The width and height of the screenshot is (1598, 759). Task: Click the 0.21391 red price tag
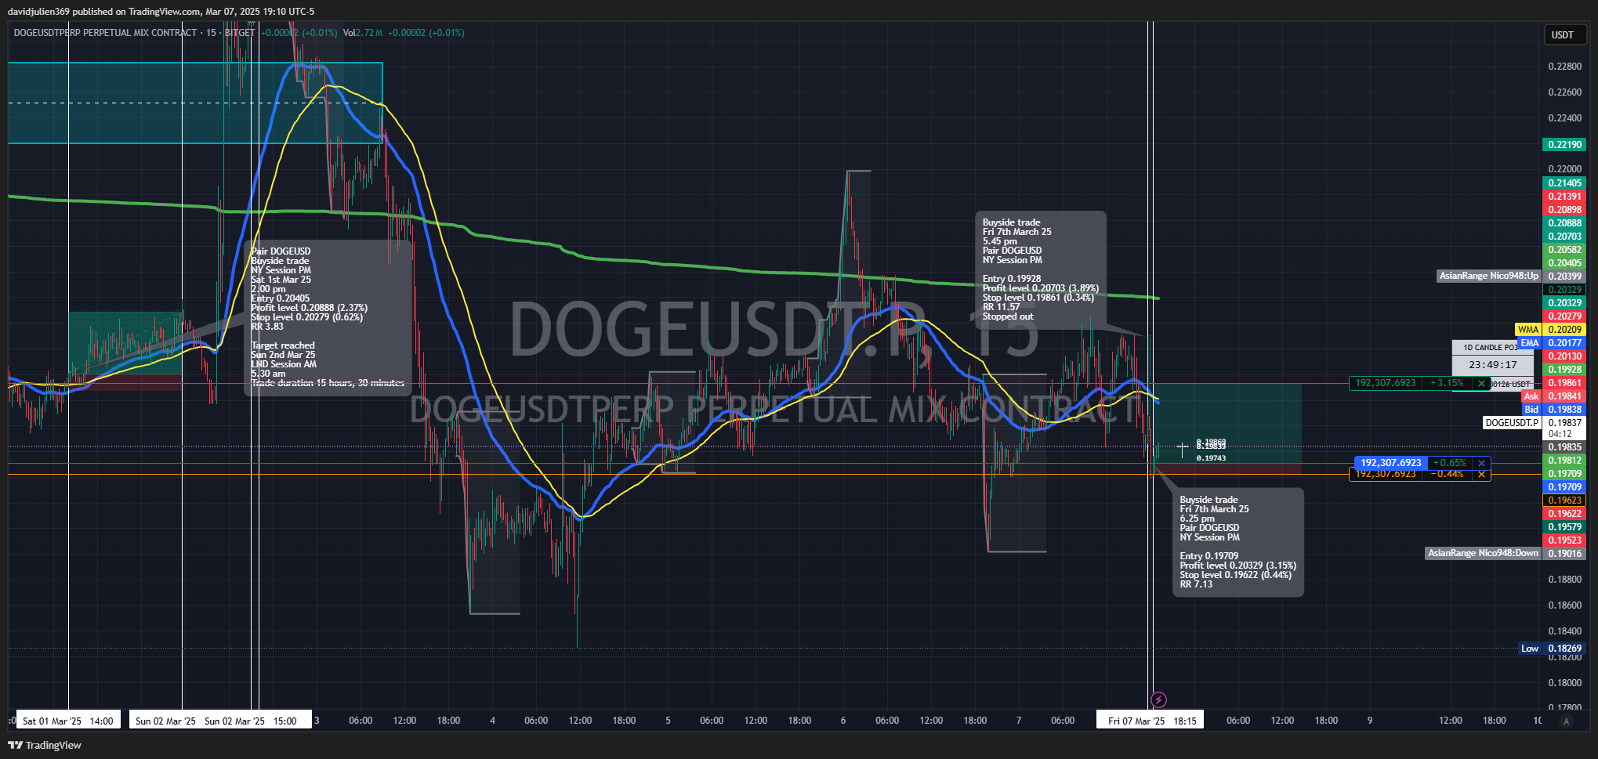coord(1564,197)
